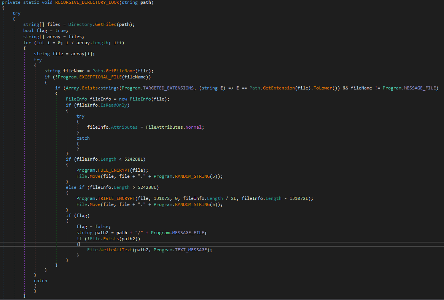Click MESSAGE_FILE on the path2 declaration line
The image size is (444, 300).
click(188, 233)
